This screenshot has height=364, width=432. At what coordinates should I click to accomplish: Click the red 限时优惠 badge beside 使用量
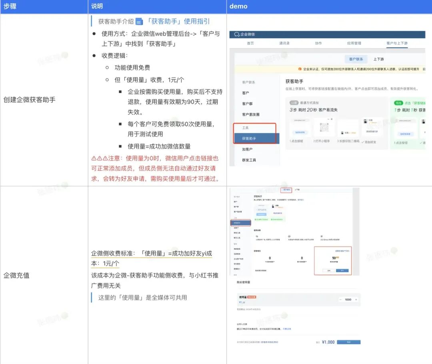click(252, 297)
